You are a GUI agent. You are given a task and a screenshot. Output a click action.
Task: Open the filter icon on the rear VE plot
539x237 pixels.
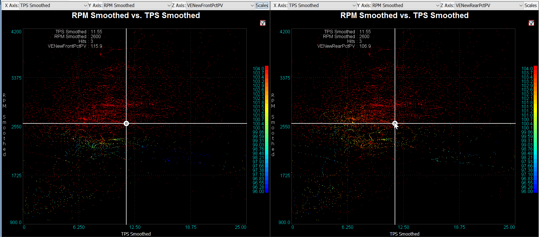[531, 23]
